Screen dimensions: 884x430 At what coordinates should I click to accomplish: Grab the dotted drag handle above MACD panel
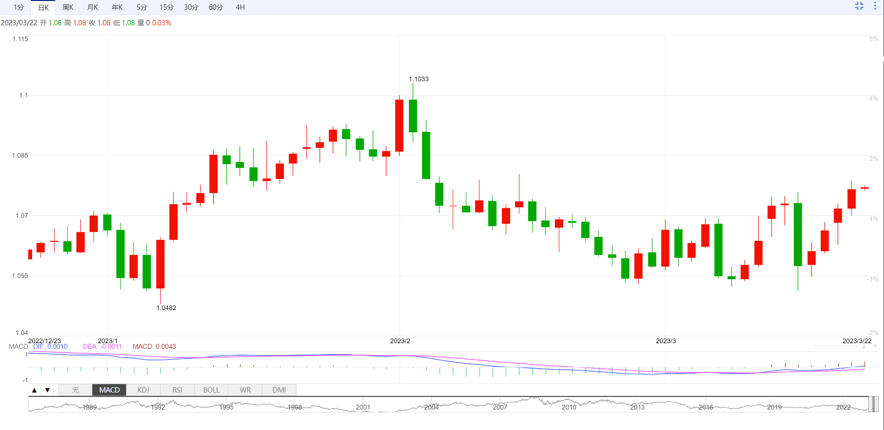click(835, 347)
